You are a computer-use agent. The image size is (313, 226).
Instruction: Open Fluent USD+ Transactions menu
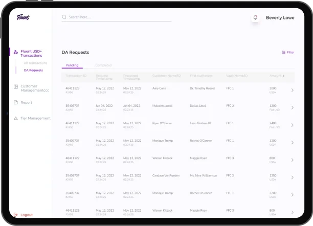pyautogui.click(x=31, y=53)
